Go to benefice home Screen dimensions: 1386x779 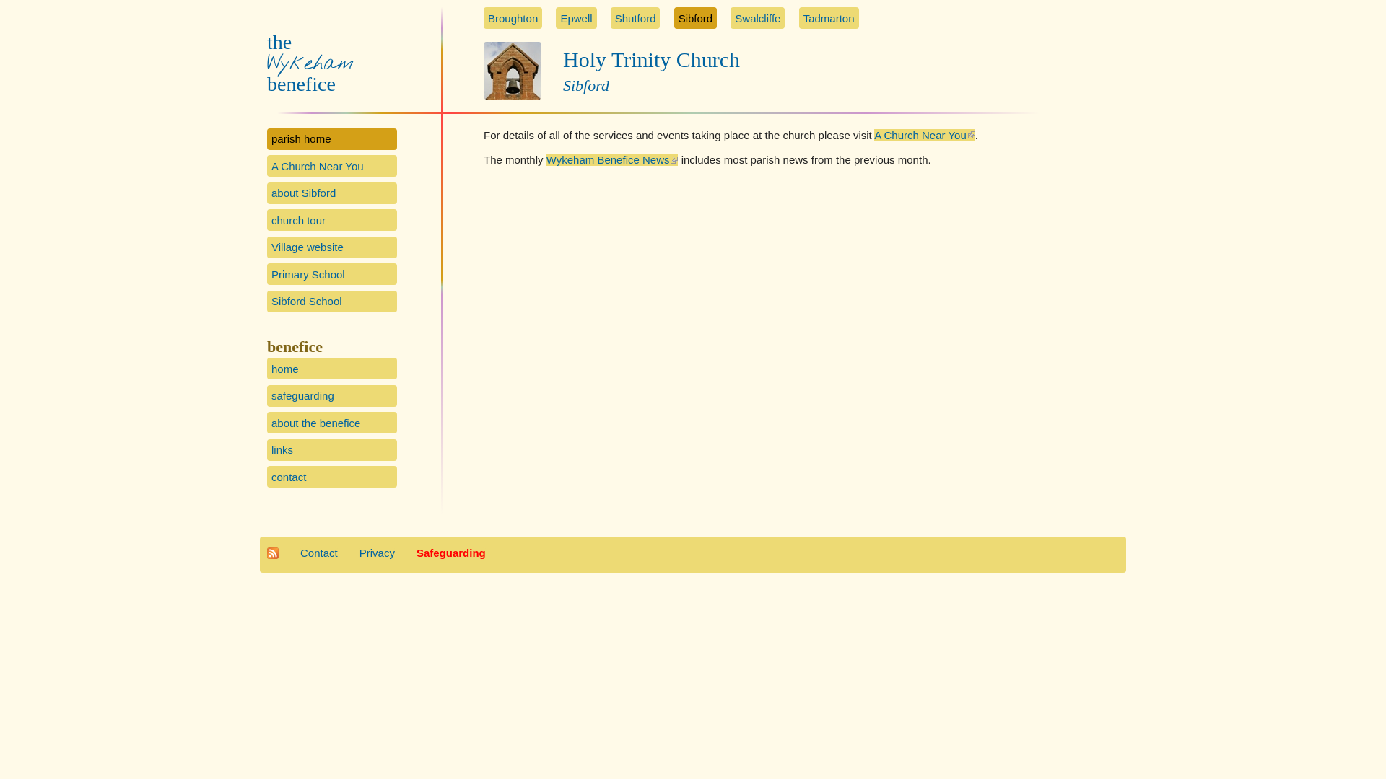coord(332,369)
